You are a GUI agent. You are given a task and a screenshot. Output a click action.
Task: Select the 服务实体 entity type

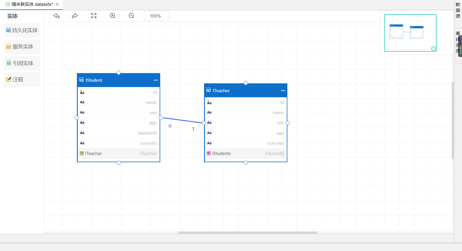[x=22, y=47]
